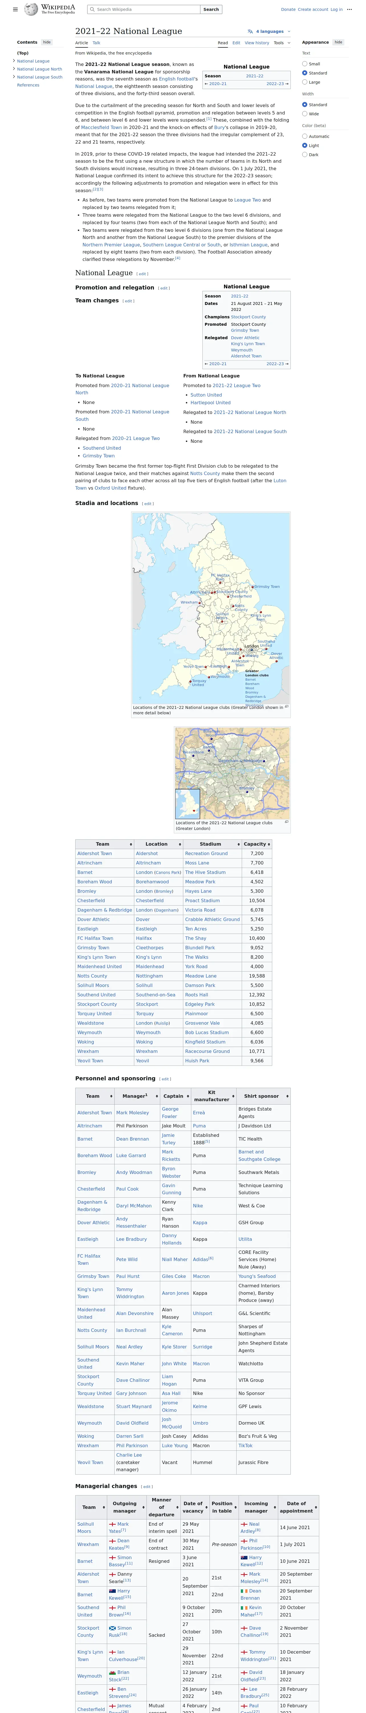Select the Read tab
Viewport: 366px width, 1713px height.
pos(223,43)
